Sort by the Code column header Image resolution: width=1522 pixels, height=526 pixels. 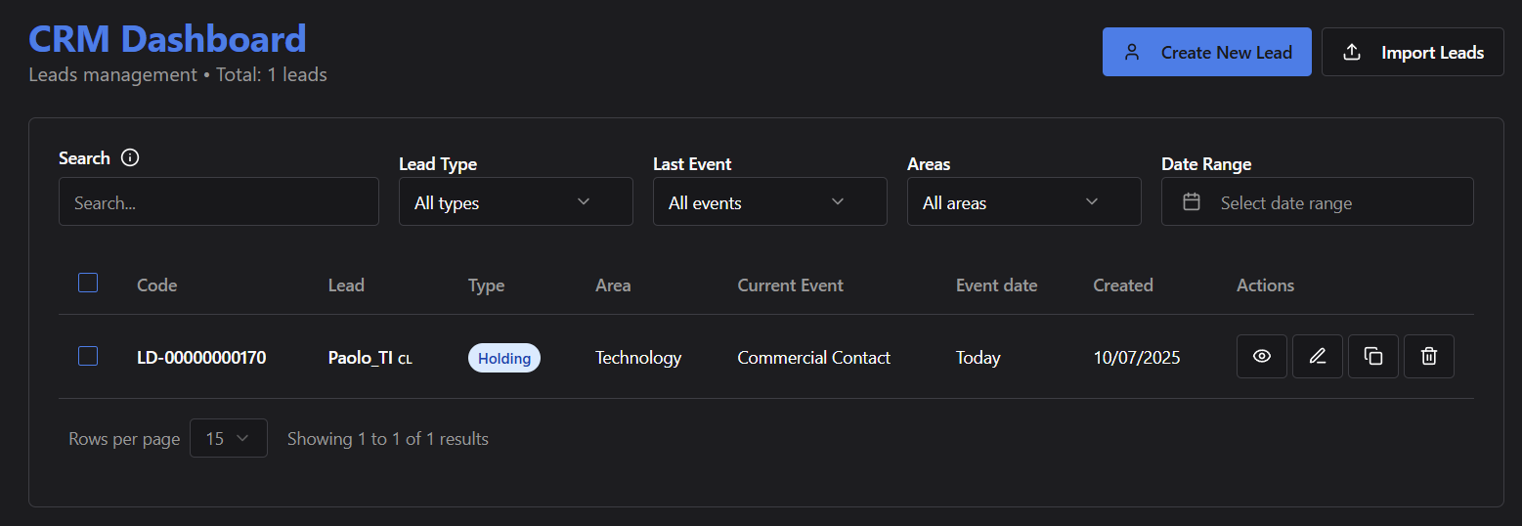pyautogui.click(x=156, y=285)
